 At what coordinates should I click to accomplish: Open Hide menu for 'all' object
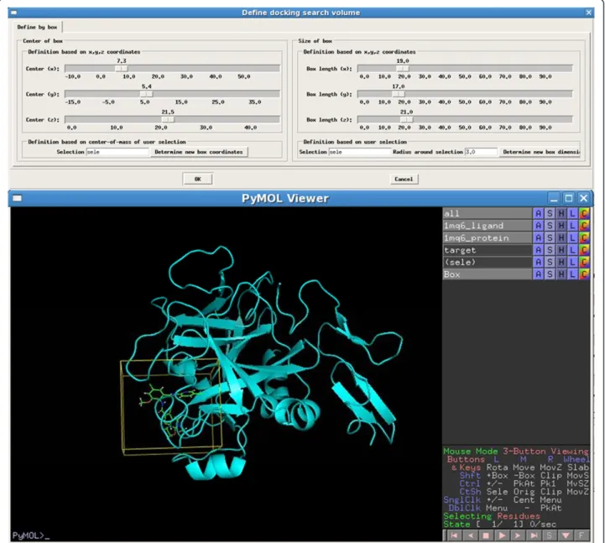click(561, 213)
